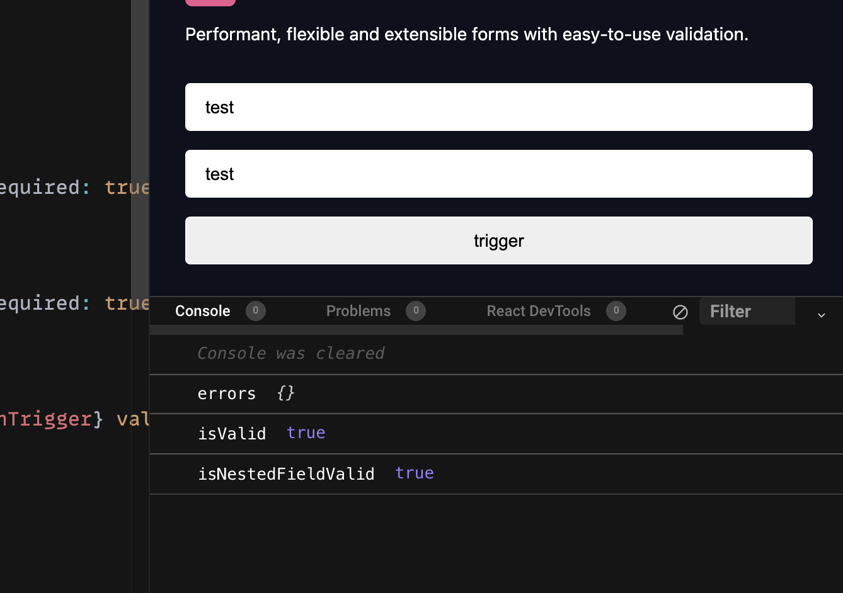The height and width of the screenshot is (593, 843).
Task: Click the 0 badge next to Problems
Action: pyautogui.click(x=416, y=310)
